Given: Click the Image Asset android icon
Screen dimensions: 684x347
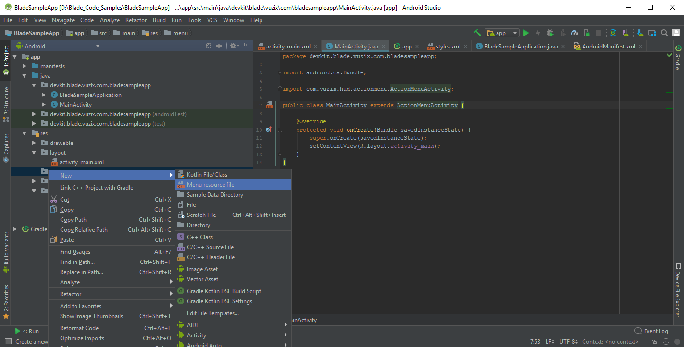Looking at the screenshot, I should pyautogui.click(x=181, y=269).
